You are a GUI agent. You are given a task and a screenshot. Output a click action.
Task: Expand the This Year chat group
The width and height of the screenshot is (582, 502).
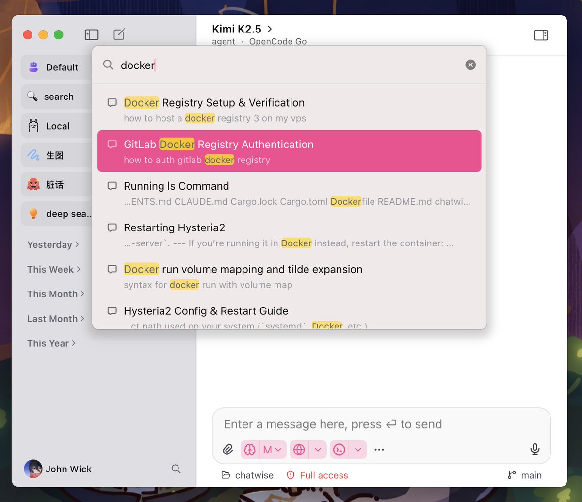[51, 343]
